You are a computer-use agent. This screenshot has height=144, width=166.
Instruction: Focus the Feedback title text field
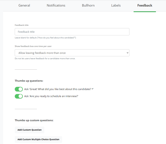(x=72, y=32)
